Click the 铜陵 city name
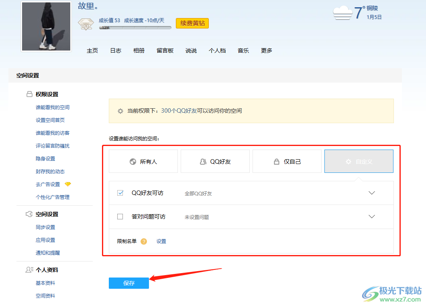426x306 pixels. pyautogui.click(x=372, y=8)
